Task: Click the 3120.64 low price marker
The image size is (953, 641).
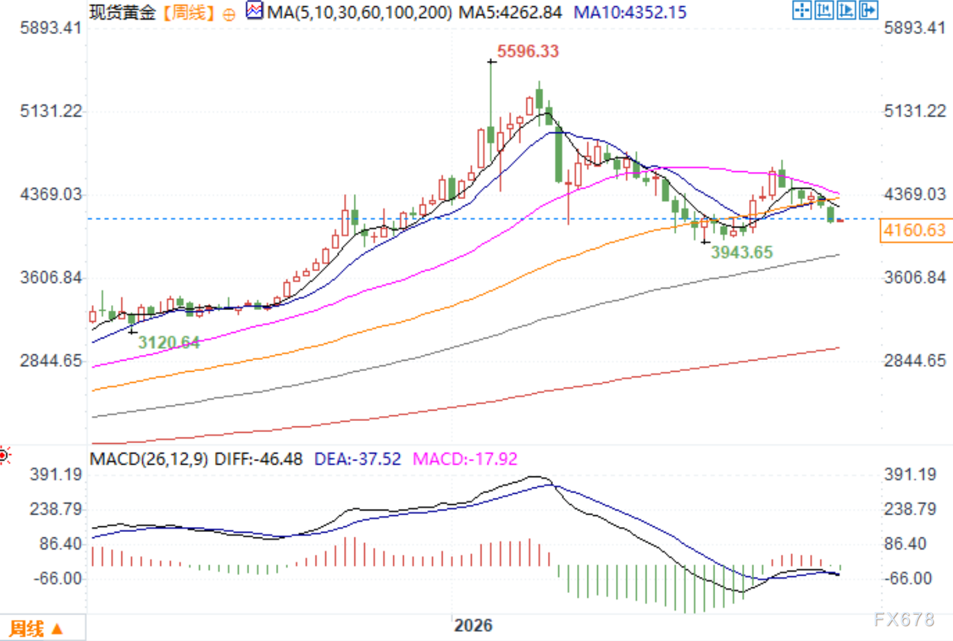Action: [169, 342]
